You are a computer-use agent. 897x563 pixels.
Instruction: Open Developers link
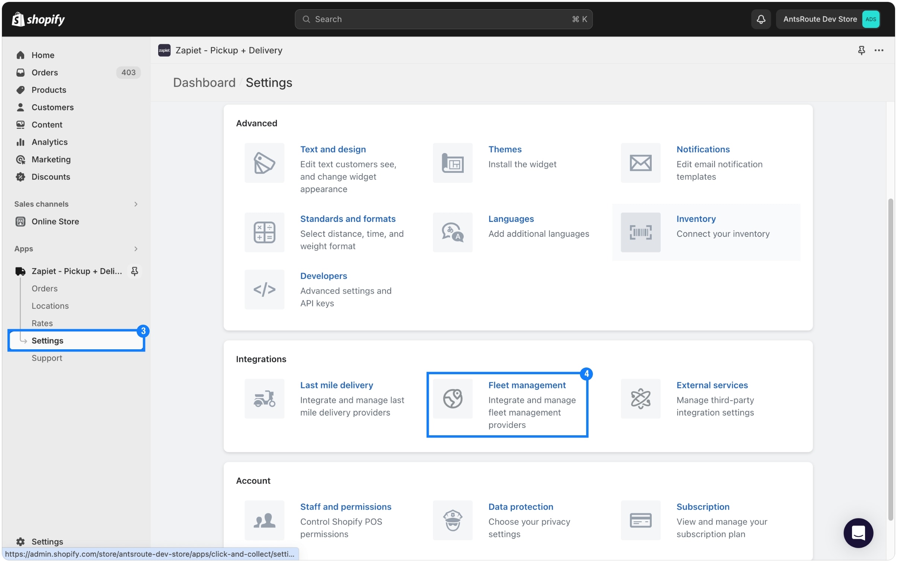click(323, 276)
